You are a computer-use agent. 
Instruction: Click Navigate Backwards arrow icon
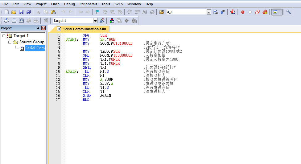click(80, 12)
